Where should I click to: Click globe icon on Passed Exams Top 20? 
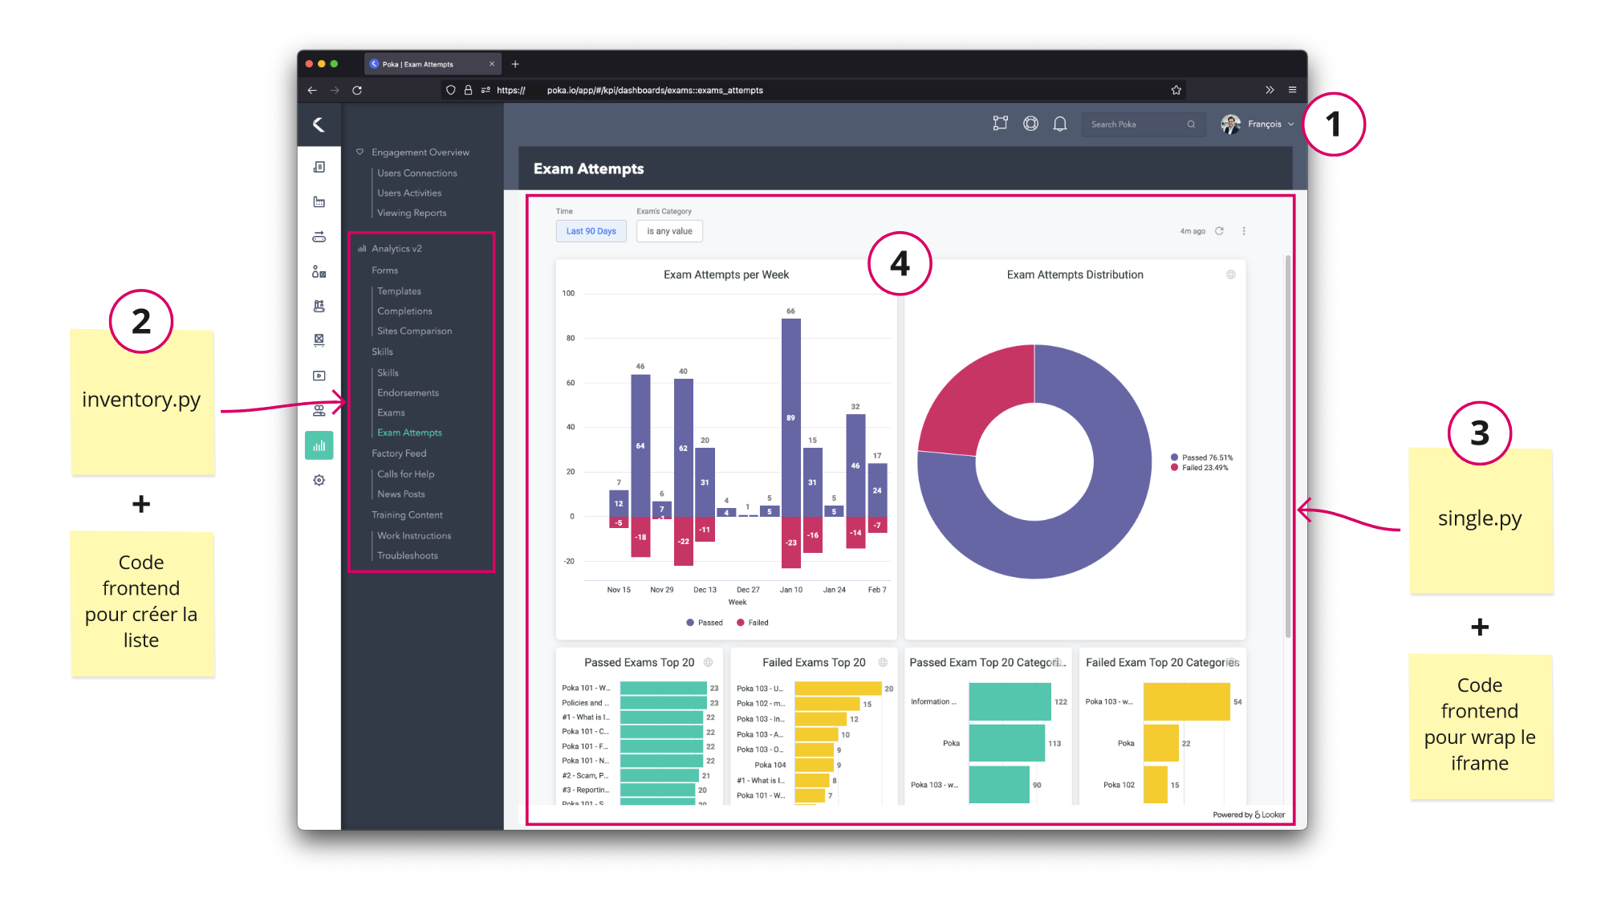(x=708, y=662)
